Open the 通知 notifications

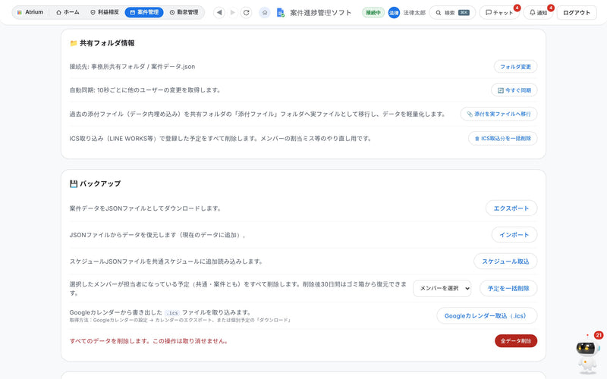point(538,13)
